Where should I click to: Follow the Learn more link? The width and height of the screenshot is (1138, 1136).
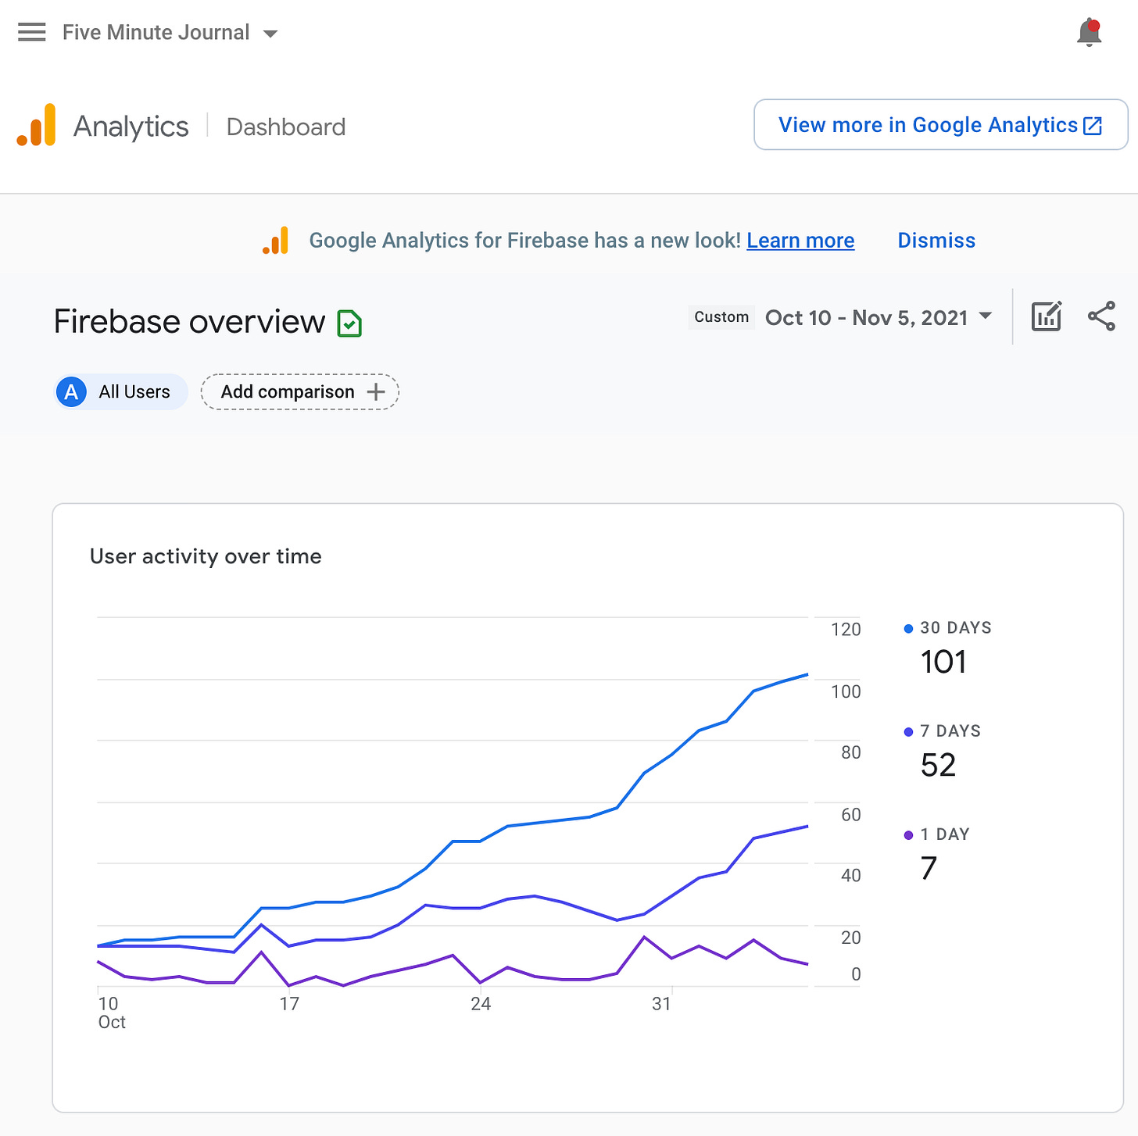800,241
